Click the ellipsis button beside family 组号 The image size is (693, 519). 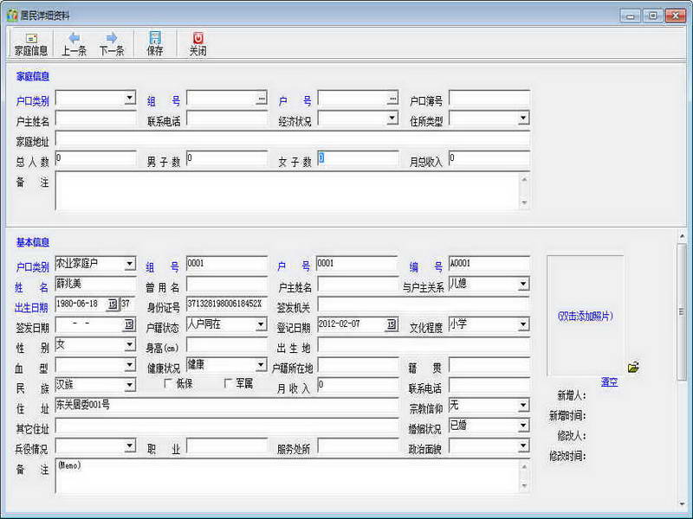262,98
